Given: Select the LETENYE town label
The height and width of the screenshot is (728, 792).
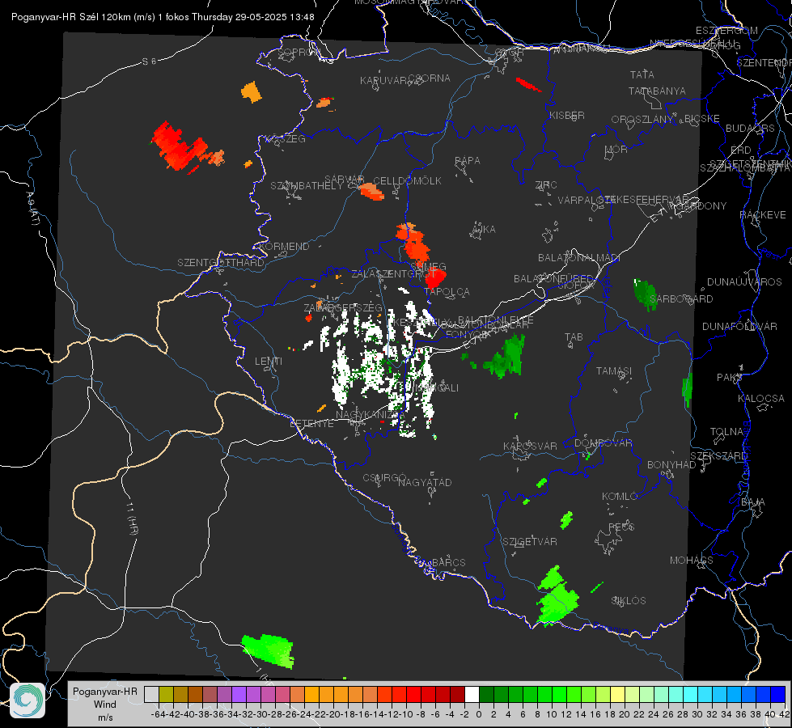Looking at the screenshot, I should [311, 424].
